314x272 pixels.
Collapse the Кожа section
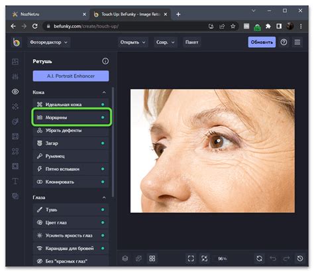104,92
